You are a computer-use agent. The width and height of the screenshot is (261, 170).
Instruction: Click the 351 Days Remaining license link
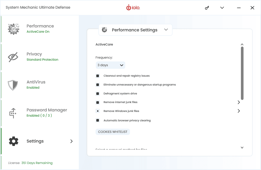pyautogui.click(x=37, y=163)
